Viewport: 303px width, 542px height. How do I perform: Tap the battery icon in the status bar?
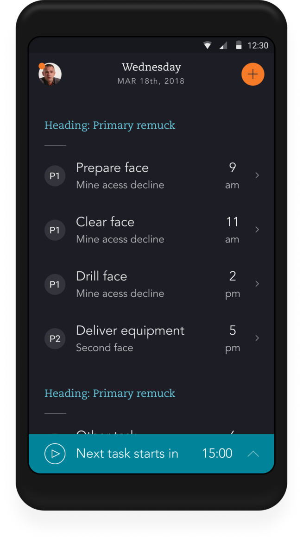[239, 45]
